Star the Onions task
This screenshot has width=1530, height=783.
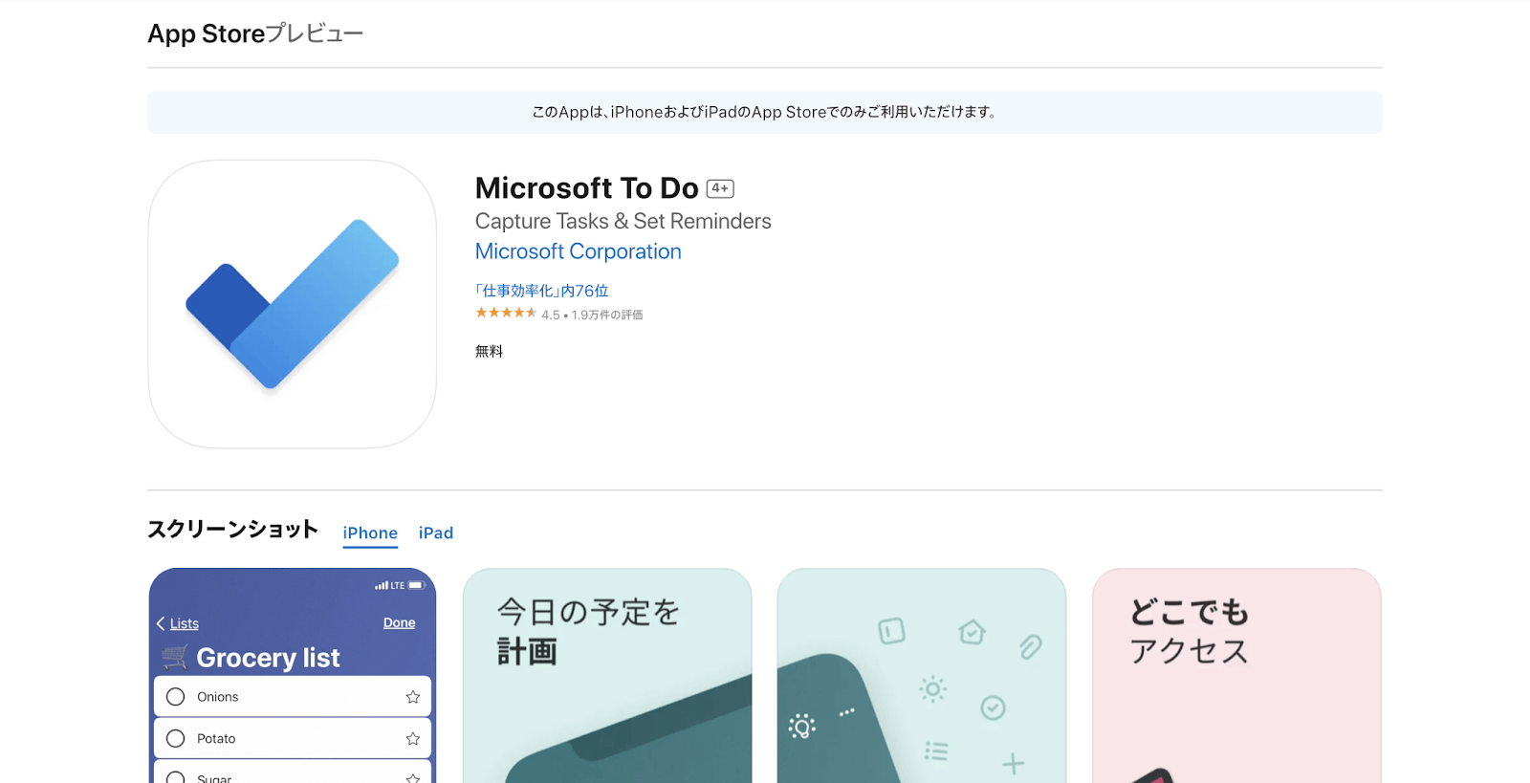coord(413,697)
